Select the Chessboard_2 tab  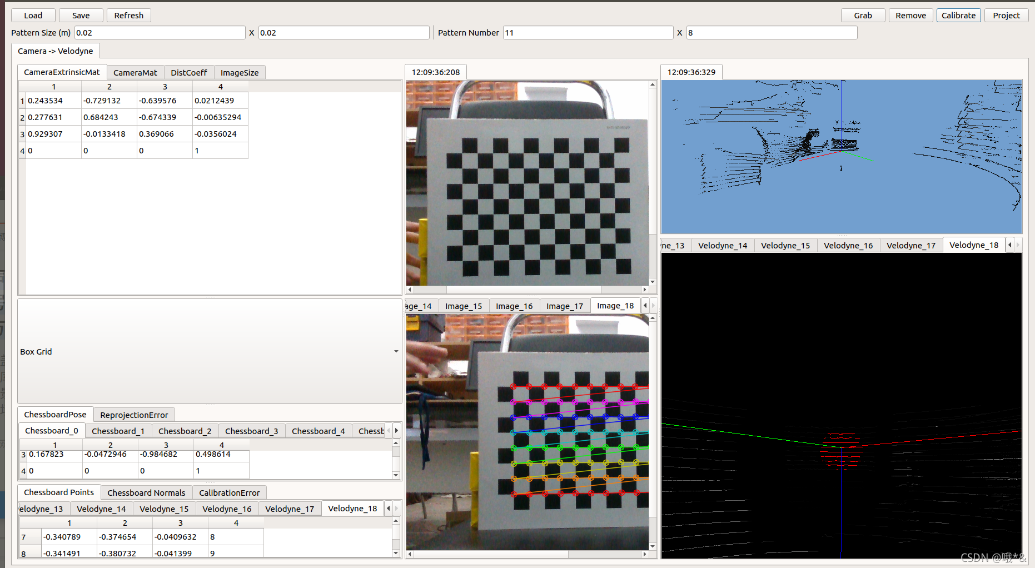point(185,431)
